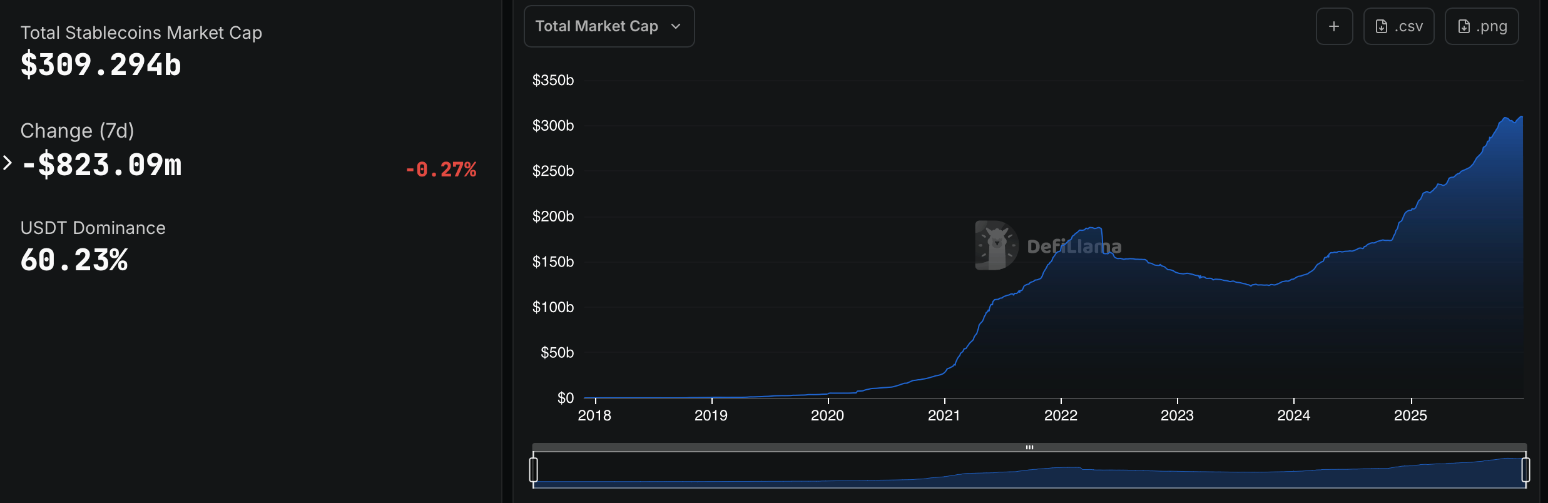Click the Total Stablecoins Market Cap heading
1548x503 pixels.
141,33
